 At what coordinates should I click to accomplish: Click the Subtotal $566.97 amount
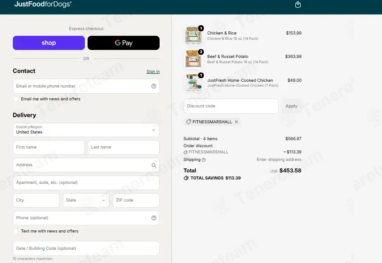point(293,139)
